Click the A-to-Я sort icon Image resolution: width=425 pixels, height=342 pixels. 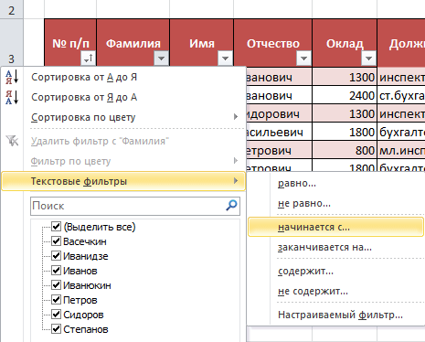[12, 77]
